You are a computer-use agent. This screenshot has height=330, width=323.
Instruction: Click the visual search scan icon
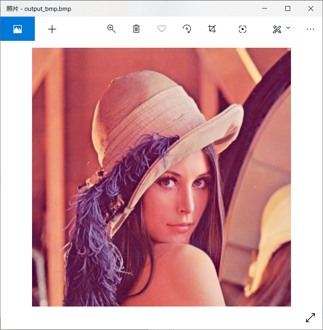click(x=242, y=29)
